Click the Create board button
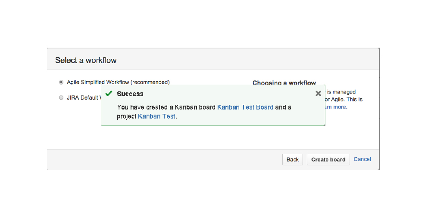Screen dimensions: 431x216 (x=328, y=159)
